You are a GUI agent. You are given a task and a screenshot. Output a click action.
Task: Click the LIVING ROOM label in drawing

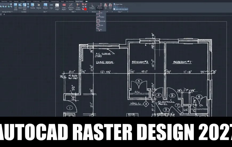click(x=105, y=62)
